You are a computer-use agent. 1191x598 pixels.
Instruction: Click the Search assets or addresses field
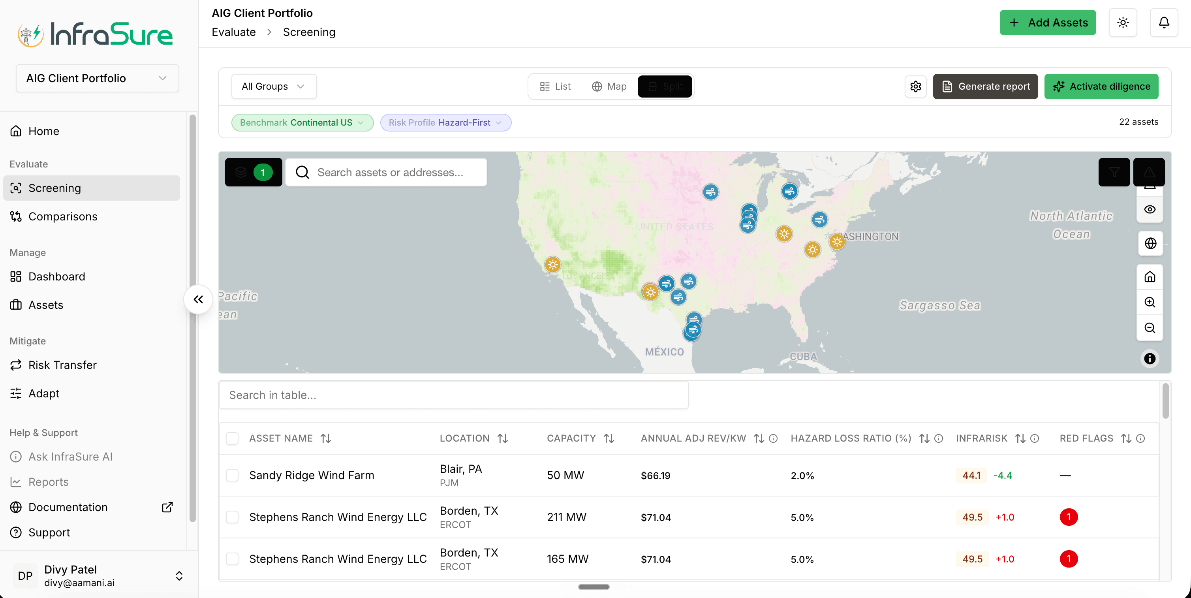pyautogui.click(x=386, y=172)
